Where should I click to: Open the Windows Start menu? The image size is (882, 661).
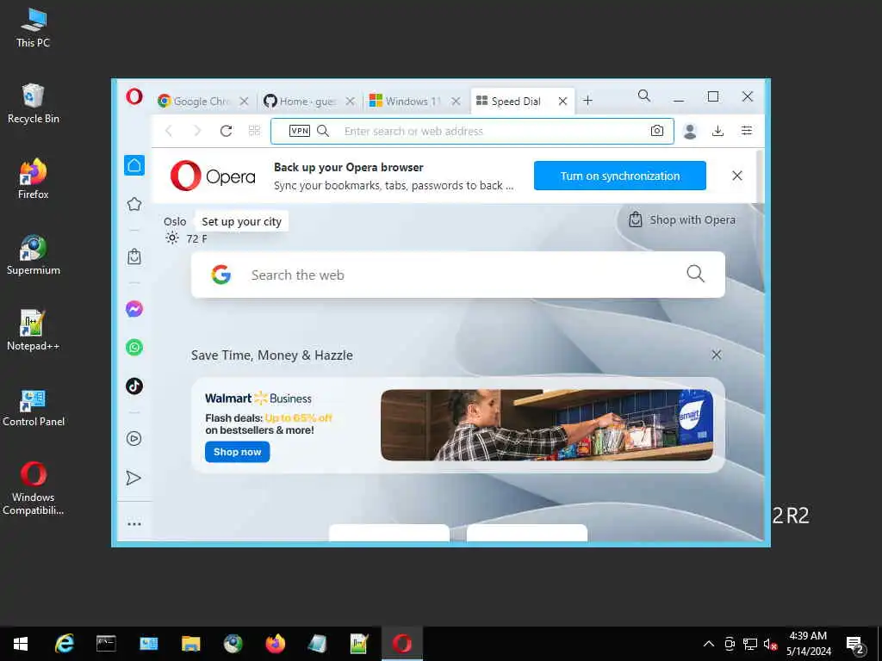21,644
